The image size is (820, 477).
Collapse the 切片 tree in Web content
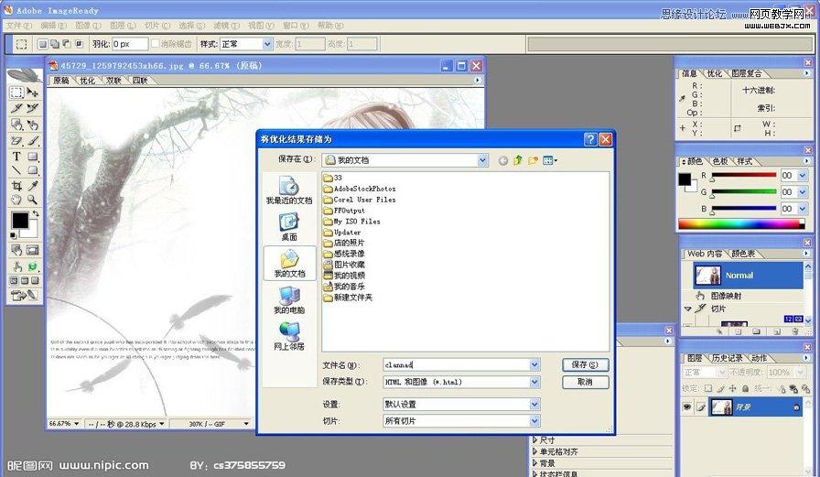pos(687,309)
